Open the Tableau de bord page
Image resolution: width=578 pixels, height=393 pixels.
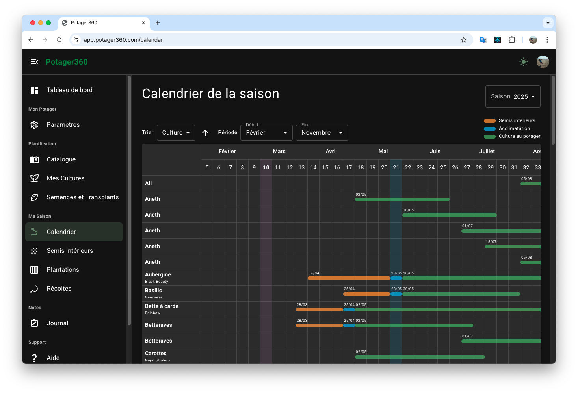(x=69, y=90)
